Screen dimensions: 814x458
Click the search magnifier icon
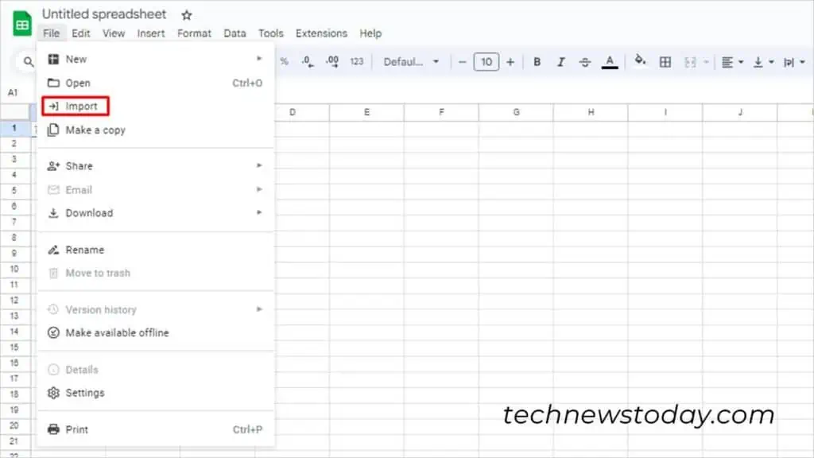point(29,62)
